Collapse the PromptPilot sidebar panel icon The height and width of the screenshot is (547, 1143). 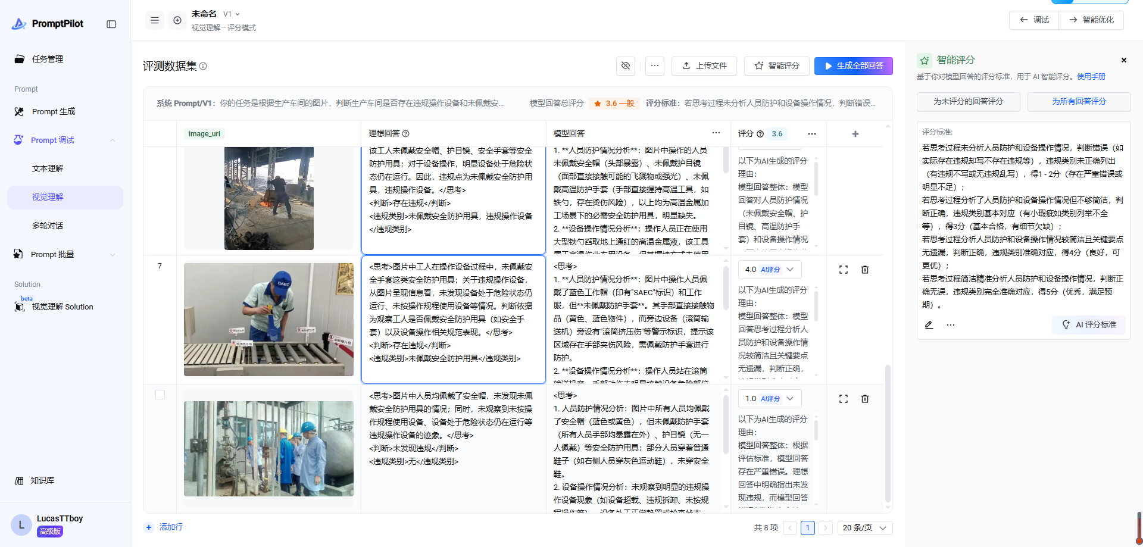[x=111, y=24]
